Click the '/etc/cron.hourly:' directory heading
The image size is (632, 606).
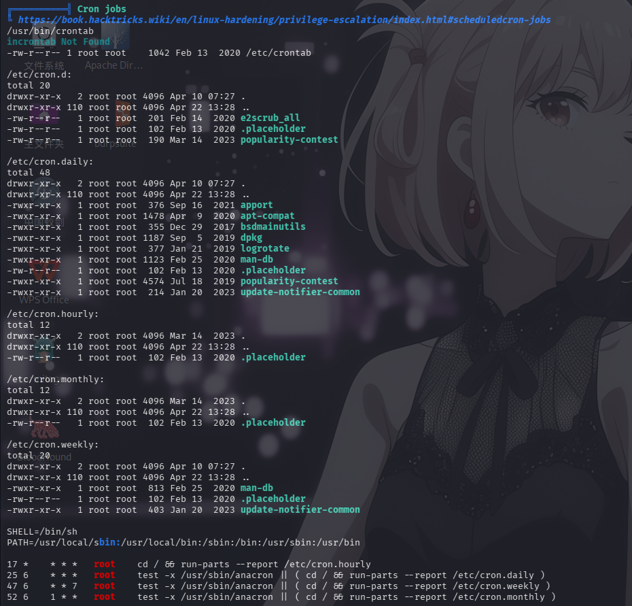[53, 314]
